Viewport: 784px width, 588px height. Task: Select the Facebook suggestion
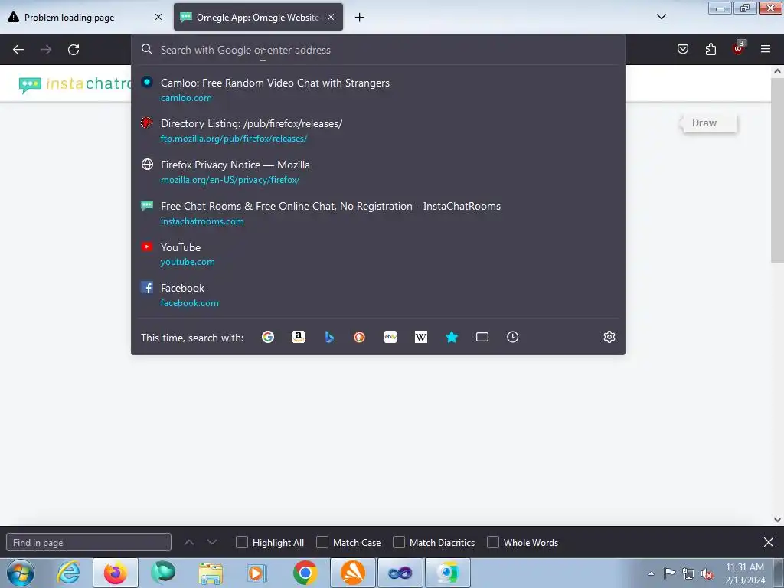pos(378,296)
